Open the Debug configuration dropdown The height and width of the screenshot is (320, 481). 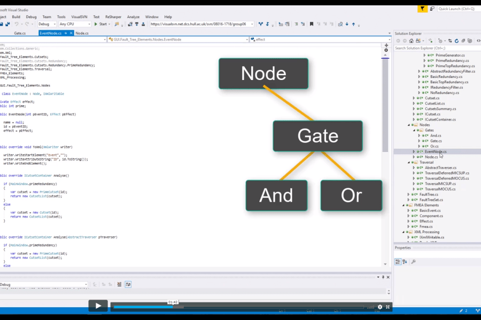tap(47, 24)
